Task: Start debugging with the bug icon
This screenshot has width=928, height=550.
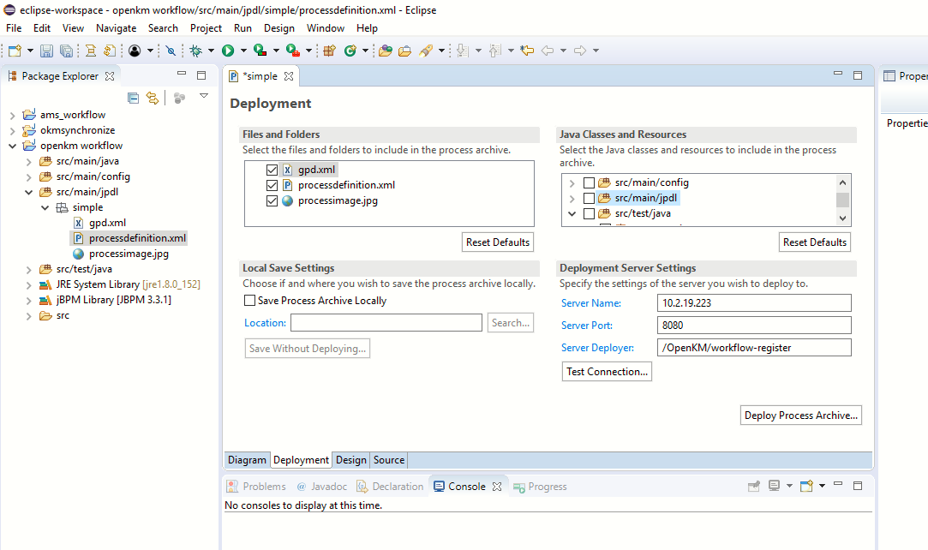Action: click(195, 51)
